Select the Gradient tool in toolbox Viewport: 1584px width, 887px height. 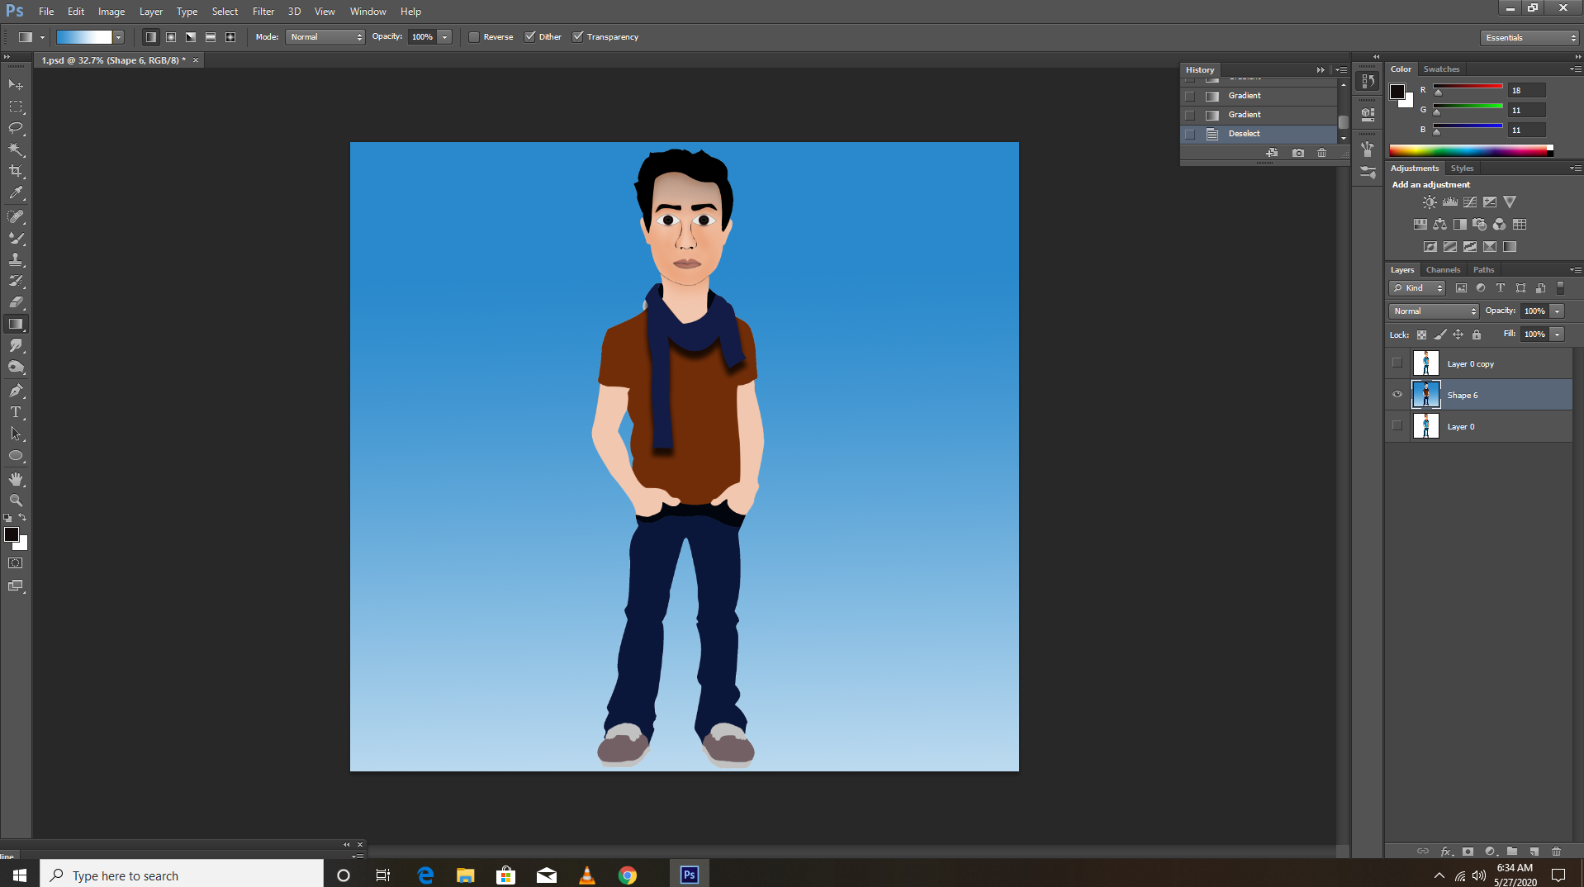click(x=16, y=324)
